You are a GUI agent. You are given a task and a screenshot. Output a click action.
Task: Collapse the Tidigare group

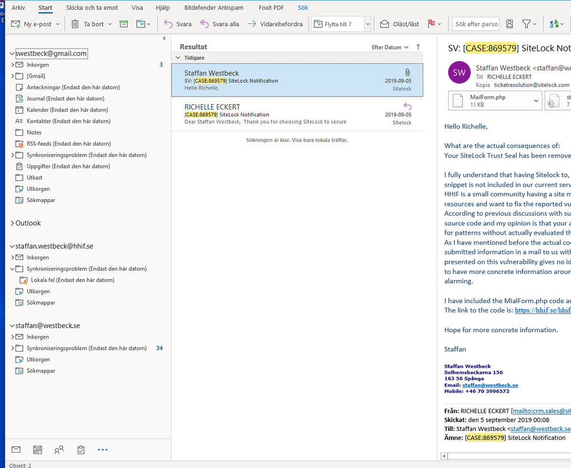[x=178, y=58]
